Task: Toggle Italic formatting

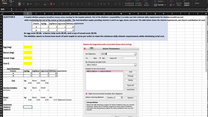Action: point(24,4)
